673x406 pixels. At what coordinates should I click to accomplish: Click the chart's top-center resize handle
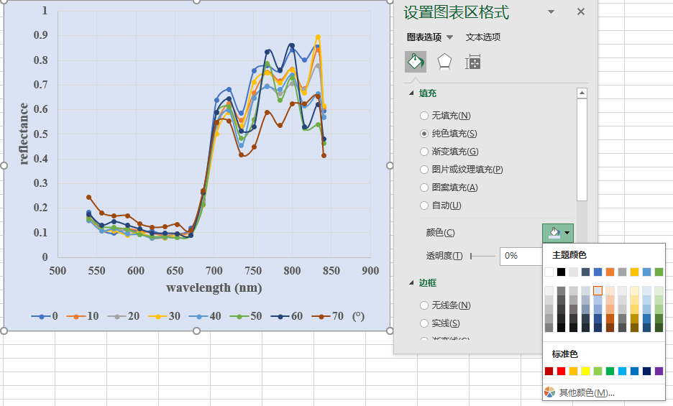(x=196, y=1)
